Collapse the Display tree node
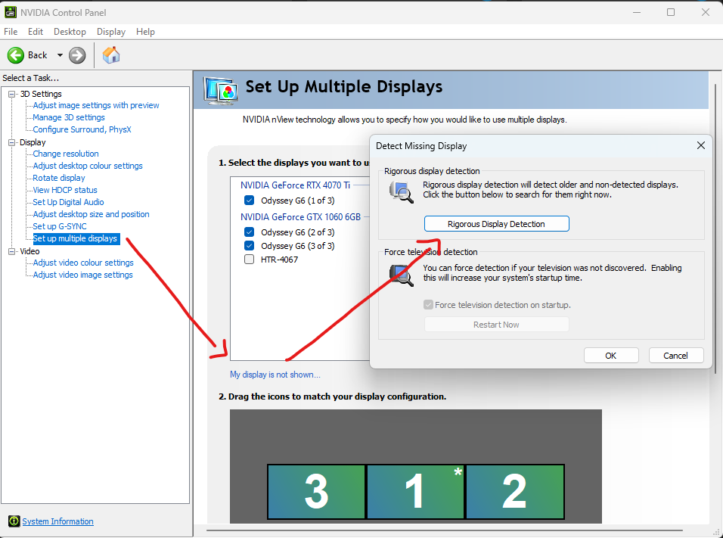This screenshot has height=538, width=723. (x=11, y=142)
